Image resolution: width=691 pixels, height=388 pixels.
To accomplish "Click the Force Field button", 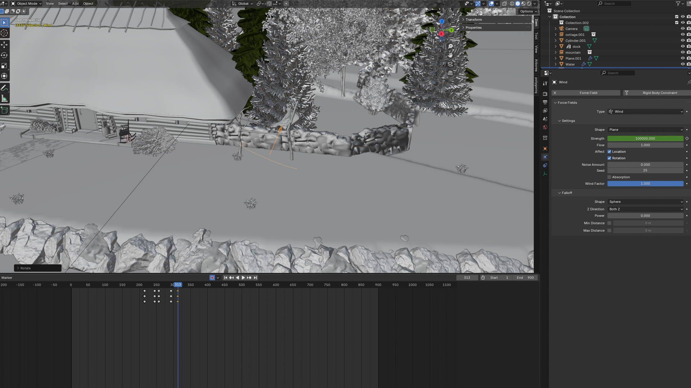I will [588, 93].
